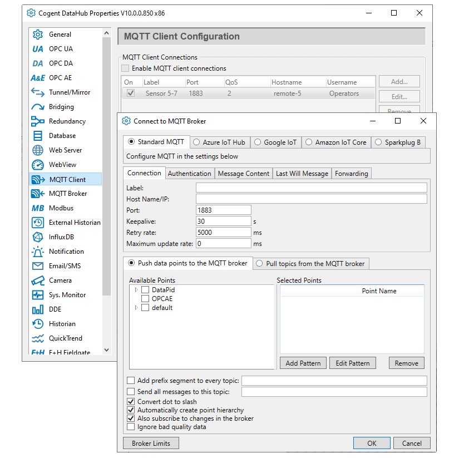Click the Edit Pattern button
459x458 pixels.
[x=353, y=363]
